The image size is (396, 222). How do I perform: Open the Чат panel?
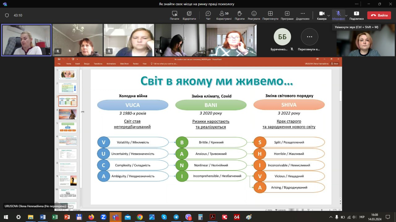208,15
